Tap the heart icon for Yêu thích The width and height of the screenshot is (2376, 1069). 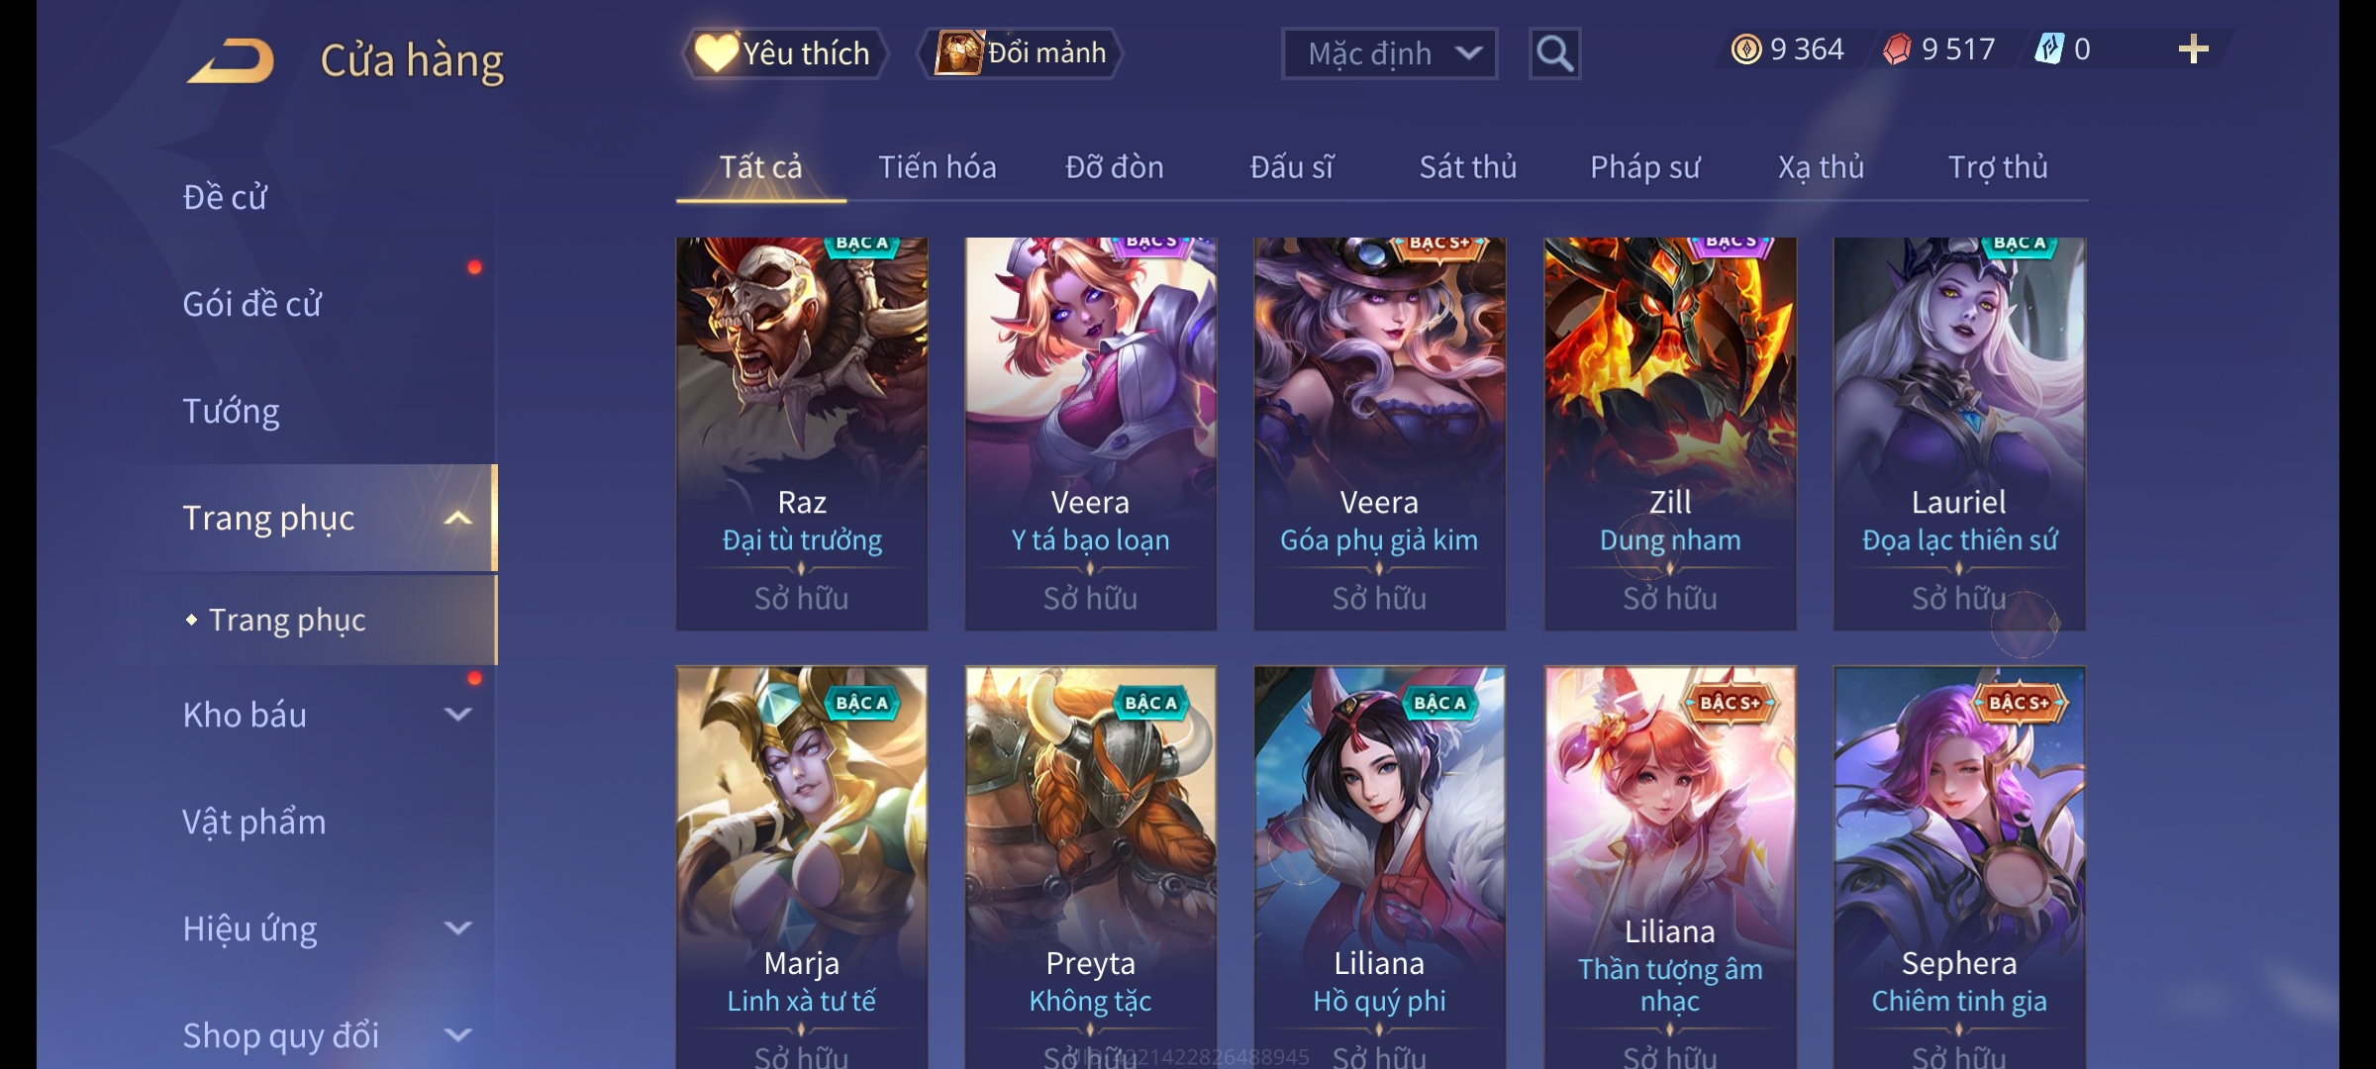[715, 52]
